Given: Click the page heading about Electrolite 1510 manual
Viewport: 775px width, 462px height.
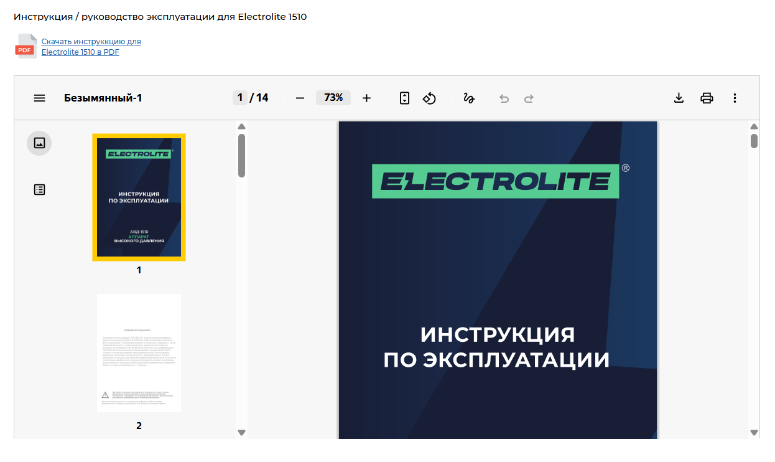Looking at the screenshot, I should click(160, 17).
